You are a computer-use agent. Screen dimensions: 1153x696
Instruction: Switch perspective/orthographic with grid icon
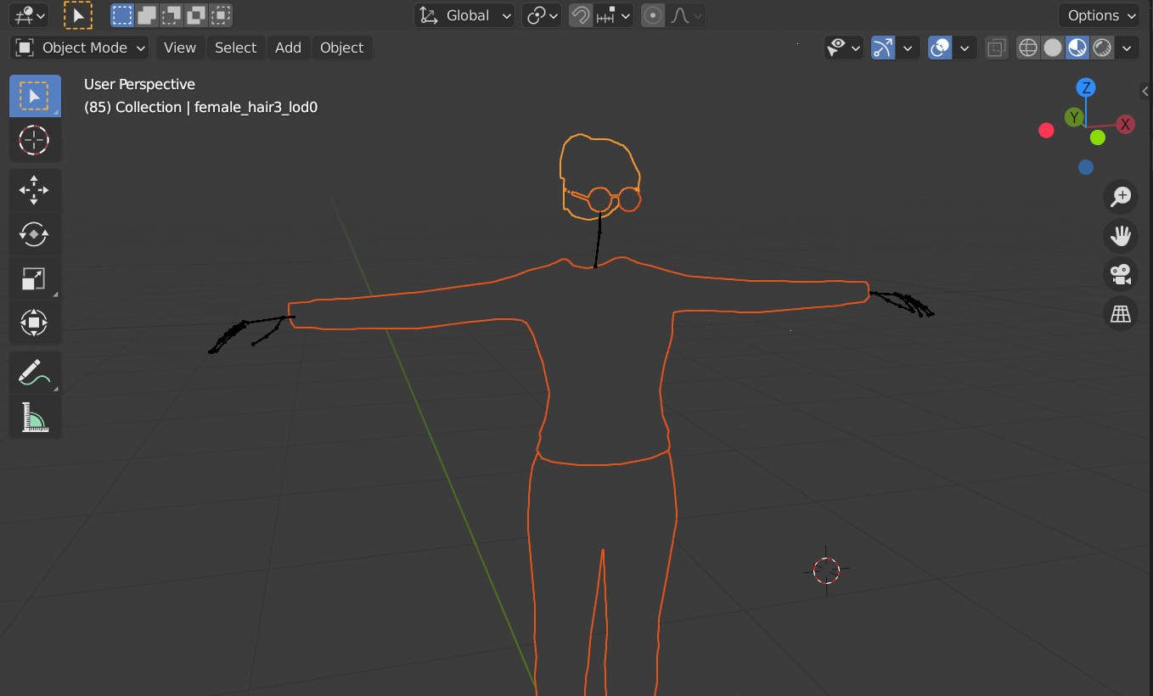[1121, 313]
